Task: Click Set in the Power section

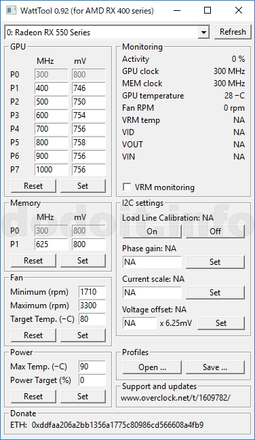Action: (83, 397)
